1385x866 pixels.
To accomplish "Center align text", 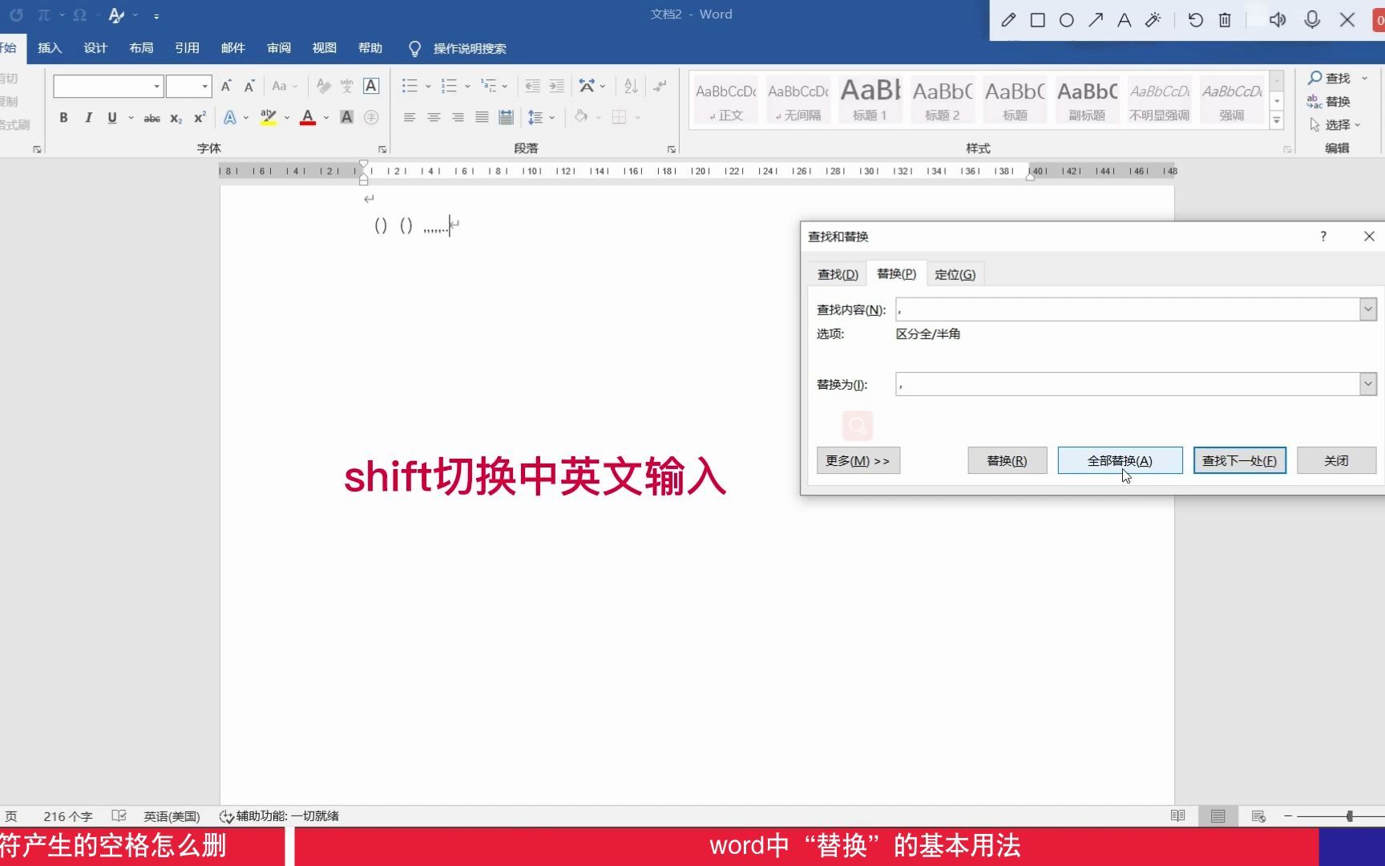I will (434, 118).
